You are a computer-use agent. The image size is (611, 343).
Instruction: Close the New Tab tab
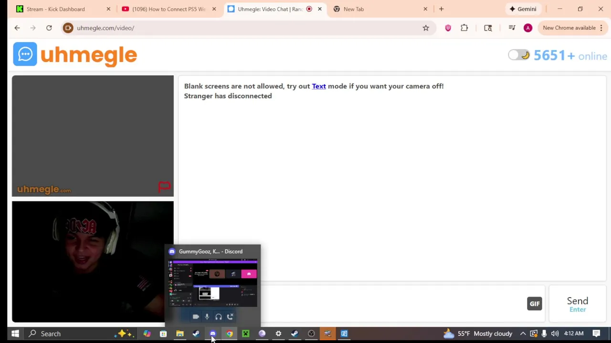point(425,9)
